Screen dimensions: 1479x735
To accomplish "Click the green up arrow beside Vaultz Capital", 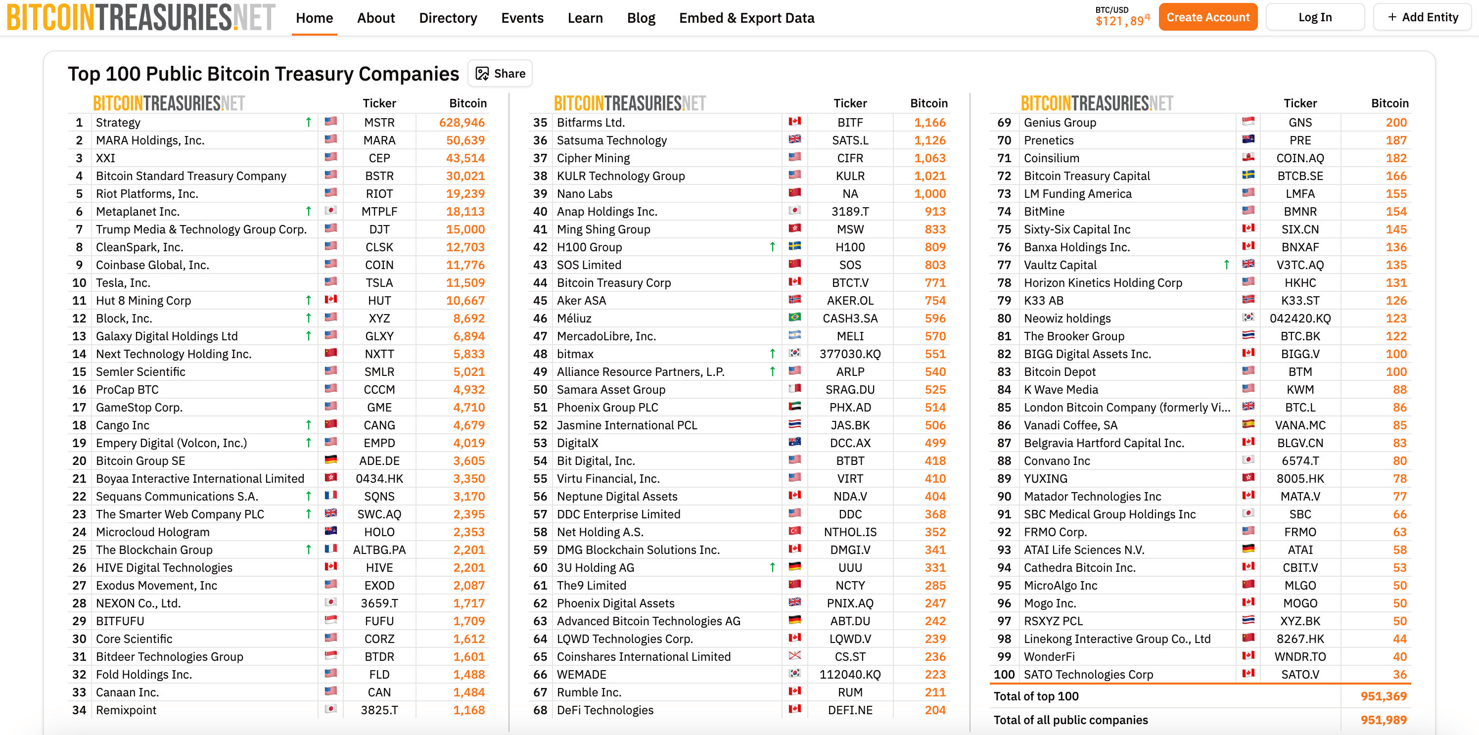I will (x=1226, y=265).
